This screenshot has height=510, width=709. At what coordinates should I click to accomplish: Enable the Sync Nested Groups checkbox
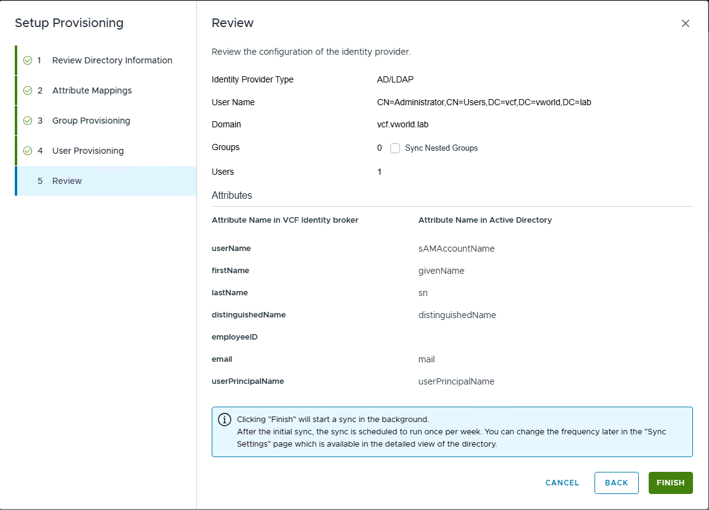395,148
